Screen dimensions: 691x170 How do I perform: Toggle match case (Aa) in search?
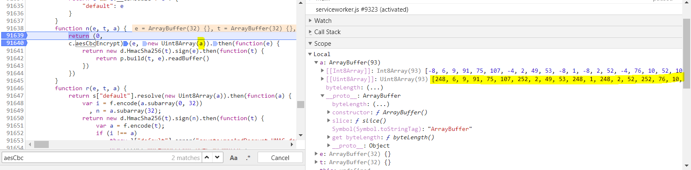click(x=233, y=158)
